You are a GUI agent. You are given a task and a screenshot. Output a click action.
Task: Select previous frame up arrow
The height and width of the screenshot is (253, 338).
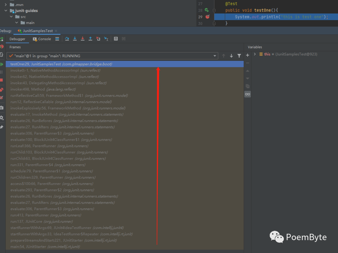tap(223, 56)
